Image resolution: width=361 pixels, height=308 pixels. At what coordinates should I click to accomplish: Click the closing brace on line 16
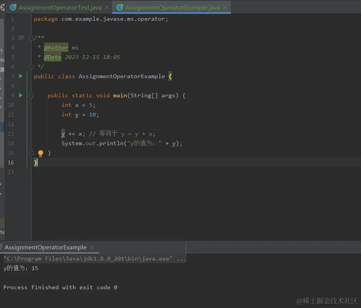(35, 162)
